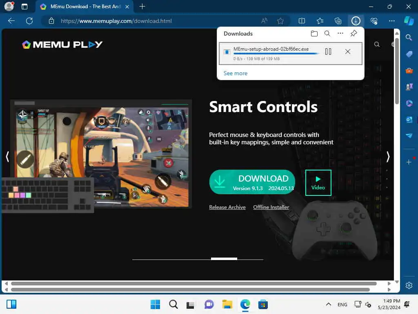418x314 pixels.
Task: Click the vertical page scrollbar
Action: coord(397,71)
